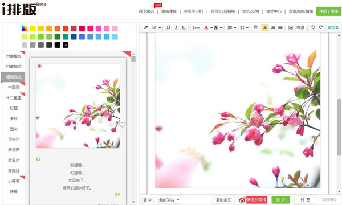
Task: Click the 缩进 indent button
Action: [x=300, y=27]
